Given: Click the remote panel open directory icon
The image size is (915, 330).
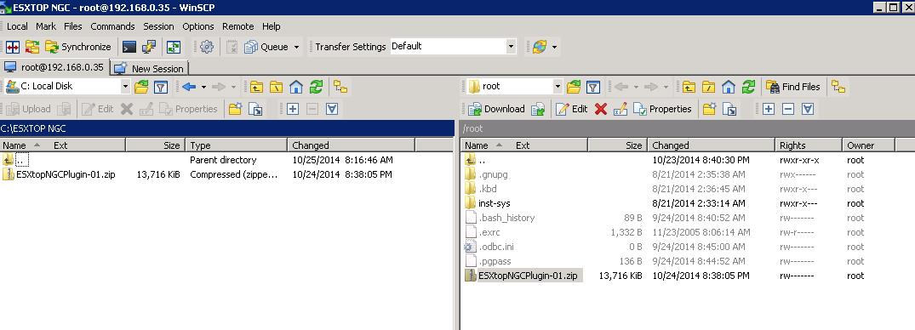Looking at the screenshot, I should click(574, 87).
